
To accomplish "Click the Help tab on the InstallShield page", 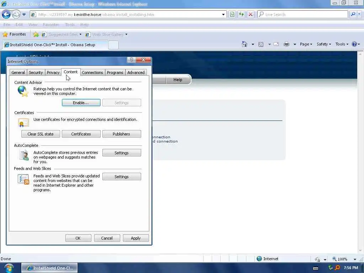I will click(178, 80).
